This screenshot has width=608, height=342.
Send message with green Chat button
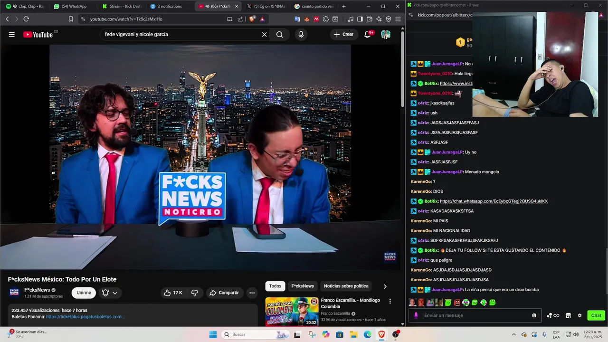(596, 315)
